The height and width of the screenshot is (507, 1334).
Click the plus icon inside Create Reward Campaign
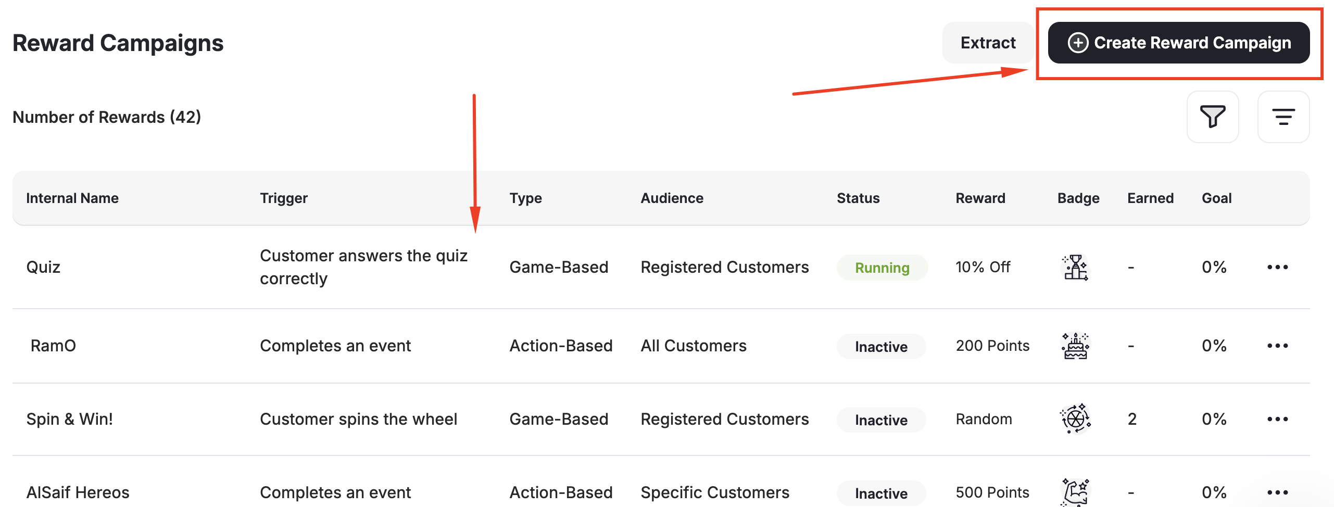(x=1078, y=43)
